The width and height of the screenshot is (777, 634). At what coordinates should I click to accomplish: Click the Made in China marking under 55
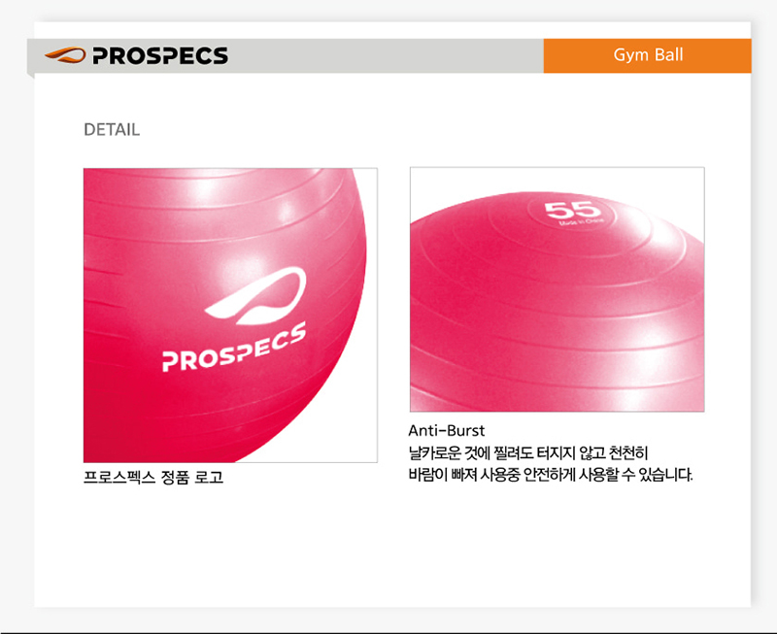tap(581, 222)
